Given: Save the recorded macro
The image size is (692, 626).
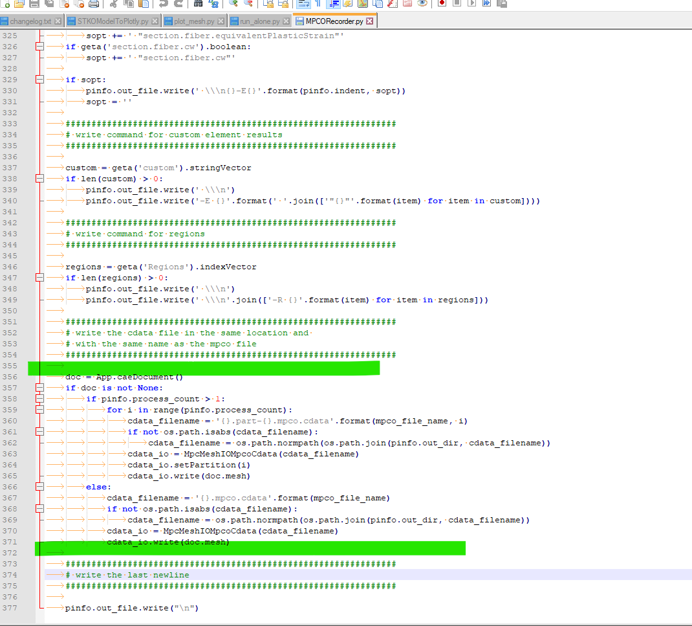Looking at the screenshot, I should (502, 3).
